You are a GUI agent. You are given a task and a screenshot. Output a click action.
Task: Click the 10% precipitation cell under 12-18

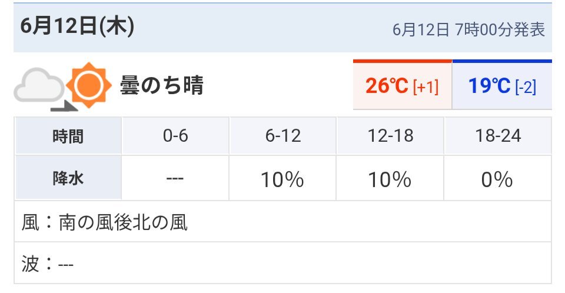tap(390, 178)
